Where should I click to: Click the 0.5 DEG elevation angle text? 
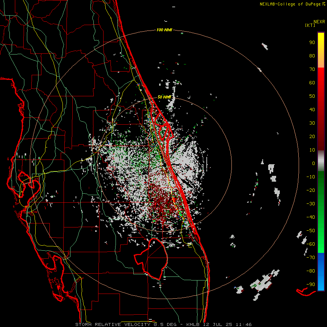pyautogui.click(x=165, y=324)
